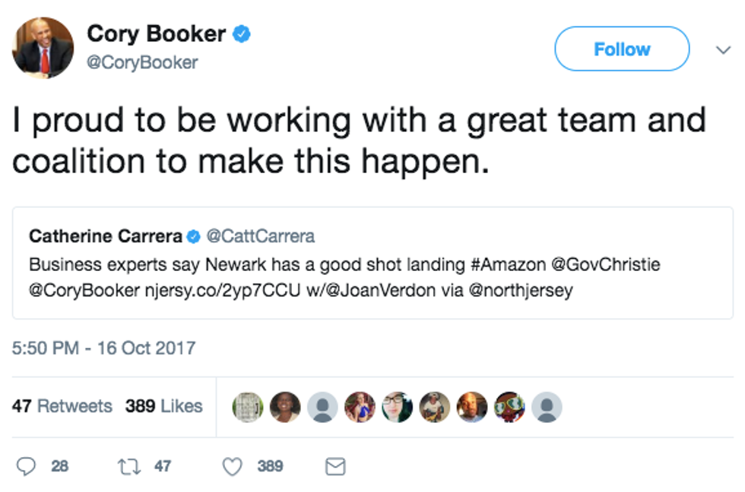Open the Cory Booker display name

156,34
